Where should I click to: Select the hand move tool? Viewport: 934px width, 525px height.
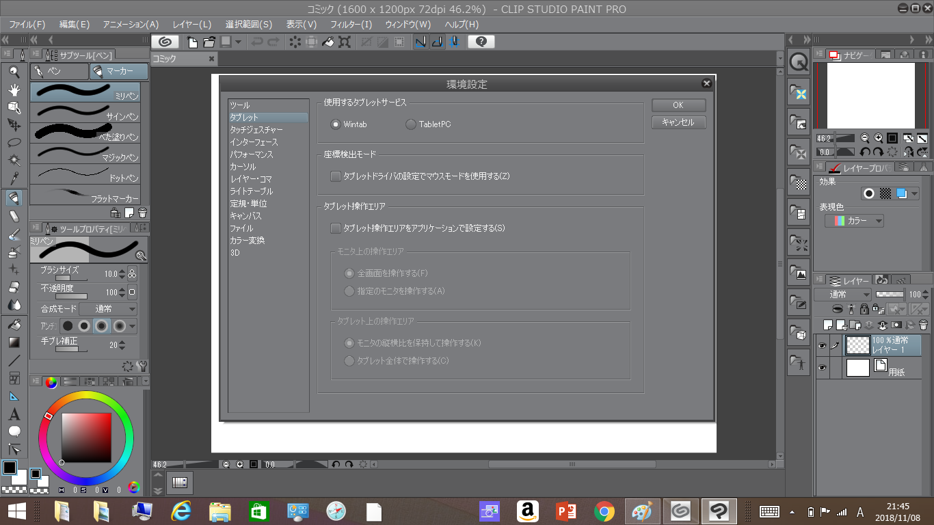click(x=14, y=90)
